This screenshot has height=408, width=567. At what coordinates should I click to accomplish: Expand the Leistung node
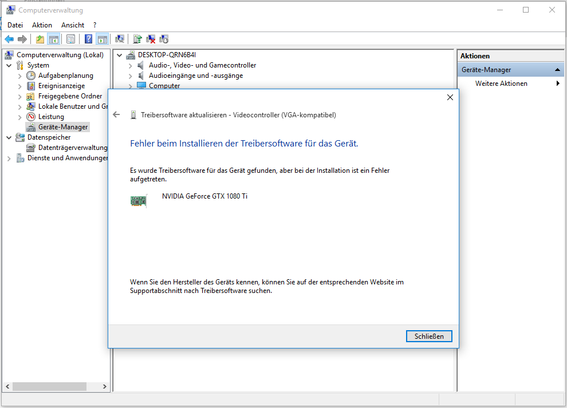20,117
